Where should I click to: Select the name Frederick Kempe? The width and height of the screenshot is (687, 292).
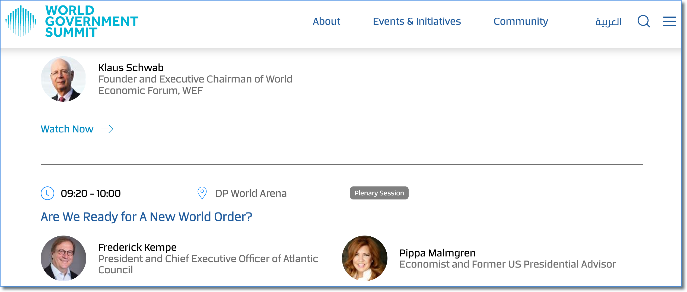(x=137, y=247)
